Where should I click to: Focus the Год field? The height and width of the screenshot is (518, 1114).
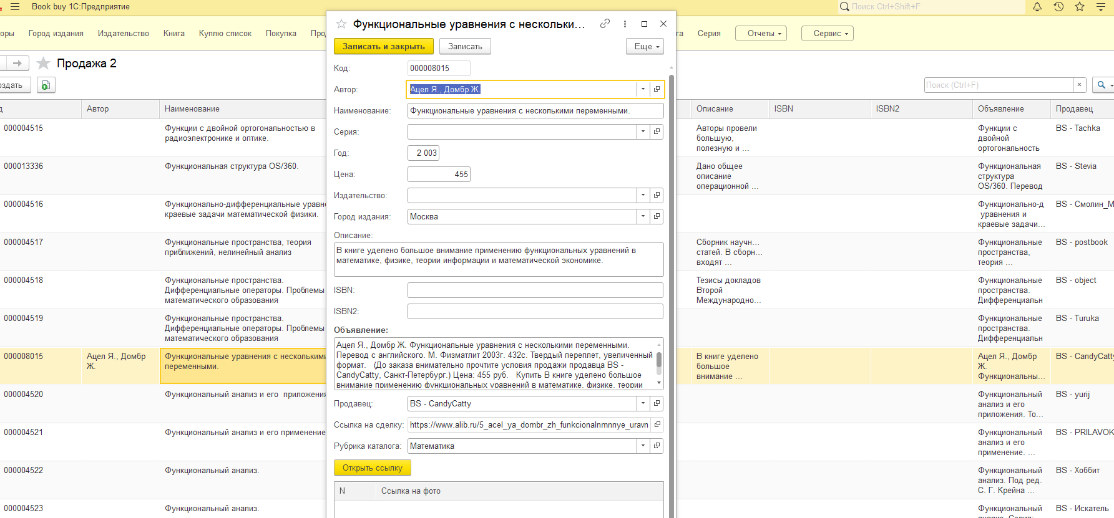424,153
